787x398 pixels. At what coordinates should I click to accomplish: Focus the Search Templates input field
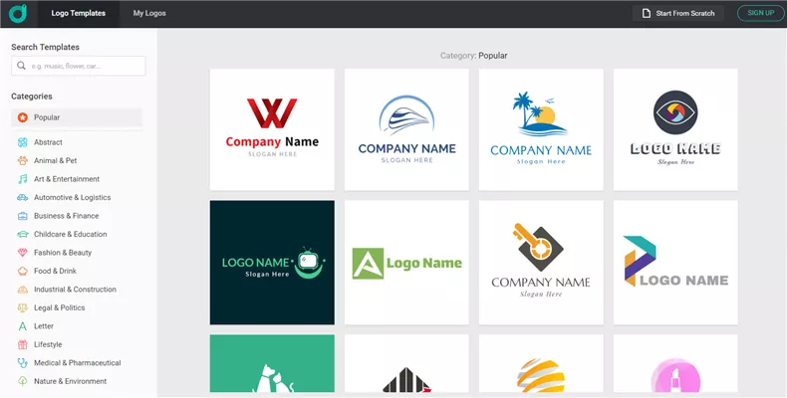[x=86, y=66]
